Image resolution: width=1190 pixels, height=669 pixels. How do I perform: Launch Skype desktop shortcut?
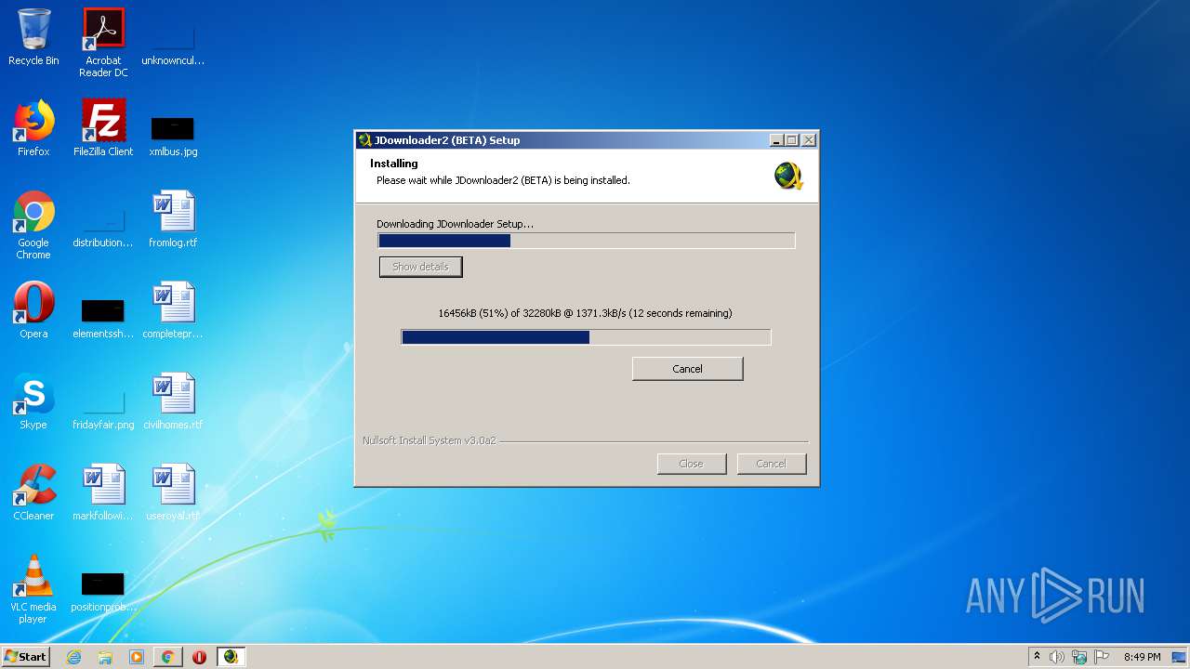click(x=33, y=401)
